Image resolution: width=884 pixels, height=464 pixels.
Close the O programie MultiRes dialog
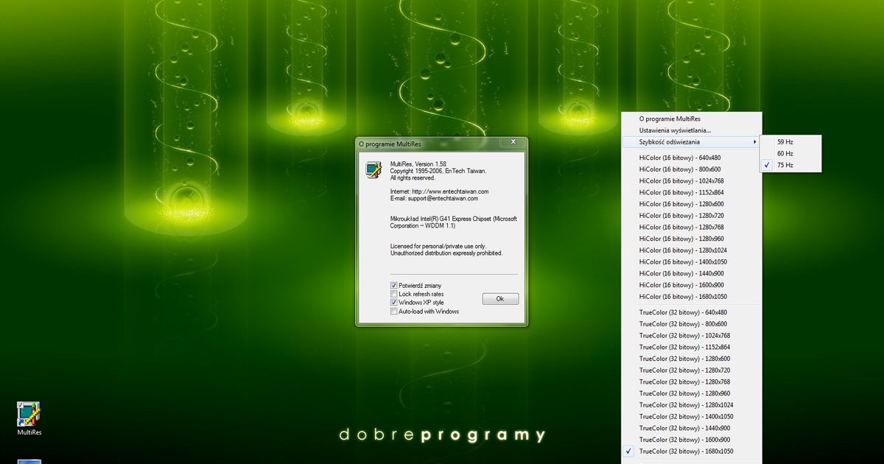click(x=512, y=143)
